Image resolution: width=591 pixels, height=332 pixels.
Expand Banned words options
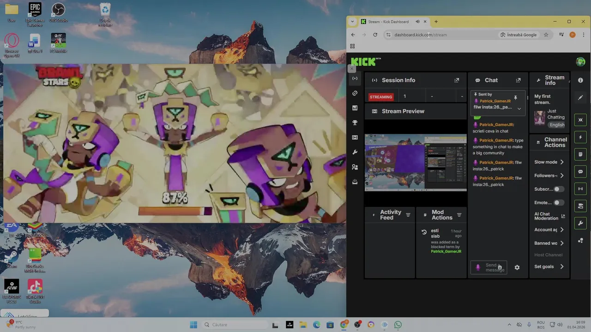tap(562, 243)
